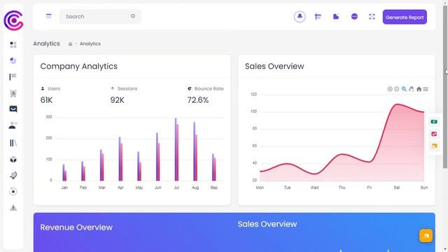Image resolution: width=448 pixels, height=252 pixels.
Task: Click the Users stat 61K
Action: (46, 100)
